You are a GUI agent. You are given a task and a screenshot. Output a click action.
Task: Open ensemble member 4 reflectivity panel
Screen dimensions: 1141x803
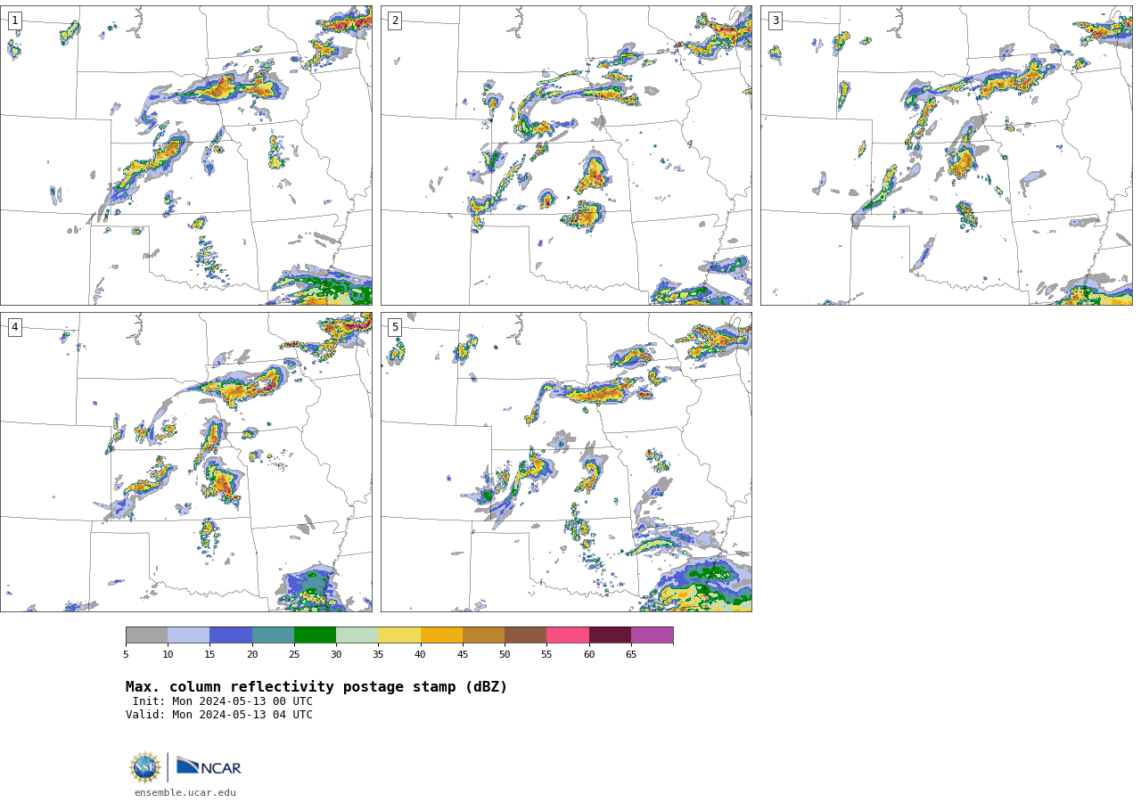pyautogui.click(x=186, y=462)
